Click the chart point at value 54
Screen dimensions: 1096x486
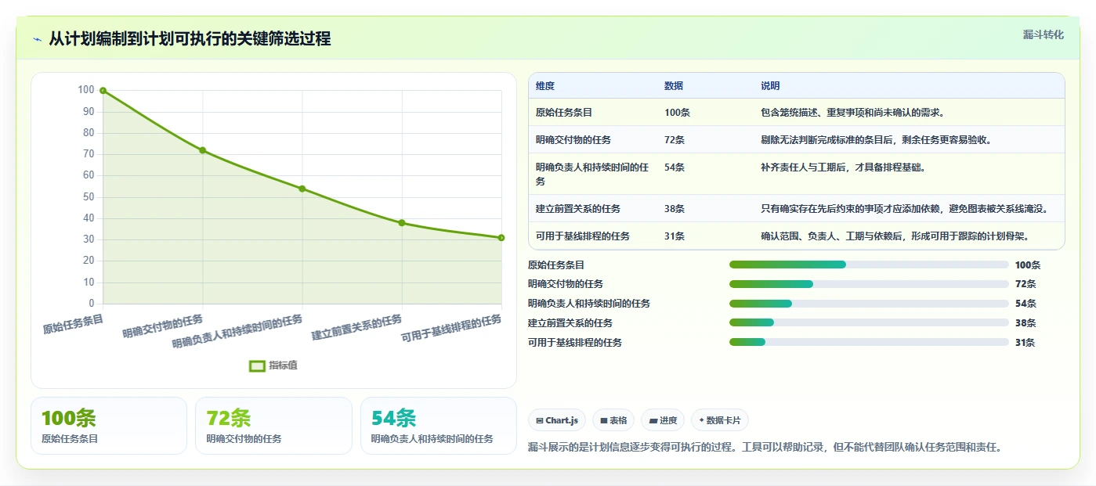[x=302, y=189]
